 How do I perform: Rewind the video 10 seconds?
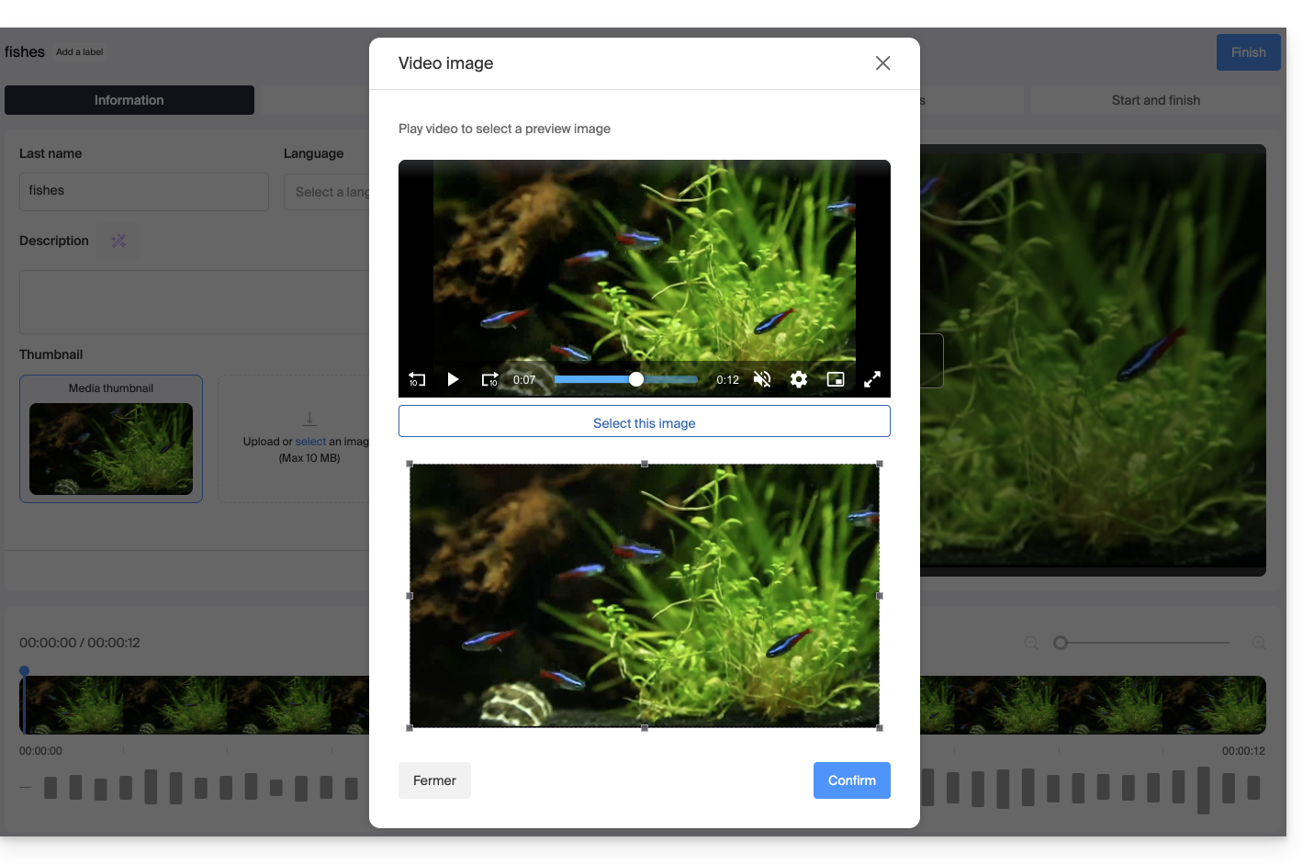click(417, 379)
